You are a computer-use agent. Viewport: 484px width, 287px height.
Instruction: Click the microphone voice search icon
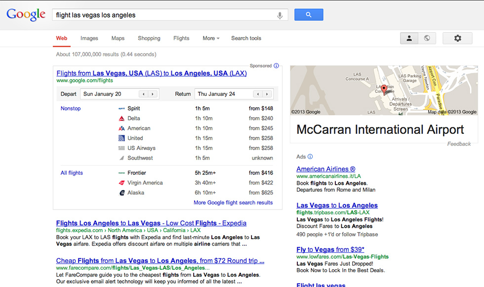click(280, 15)
